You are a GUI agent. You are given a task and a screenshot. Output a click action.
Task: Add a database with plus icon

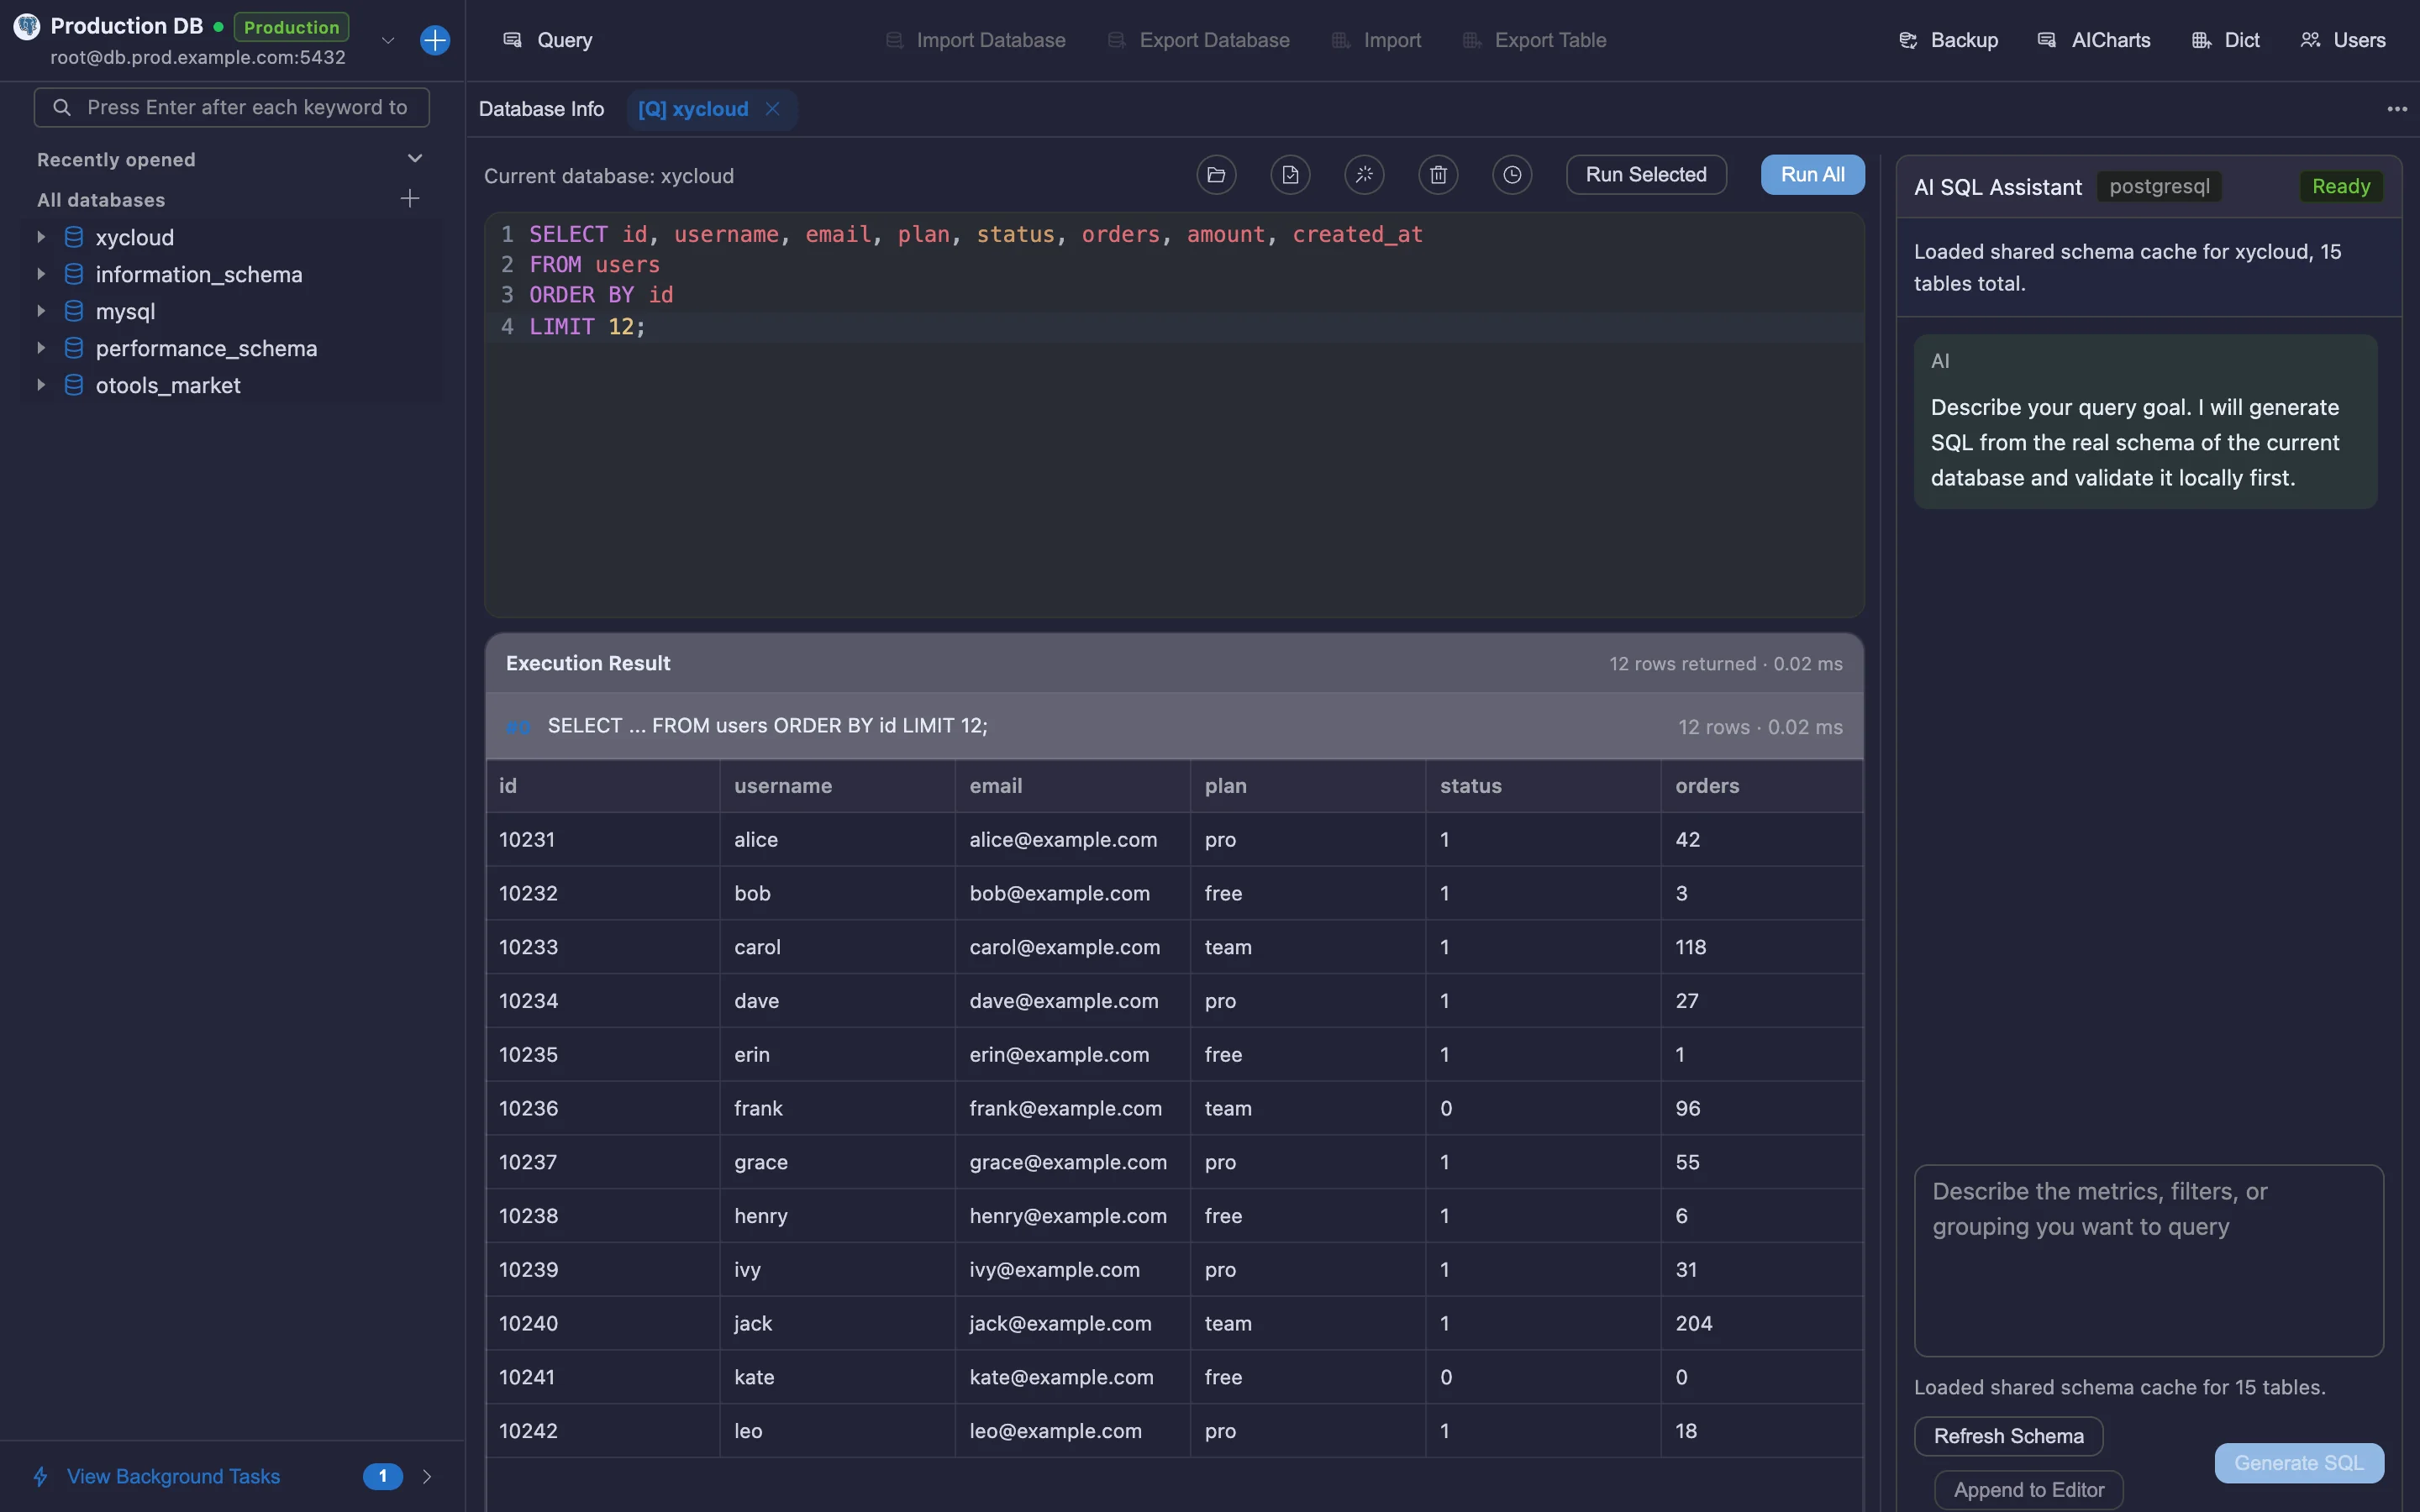pos(410,199)
